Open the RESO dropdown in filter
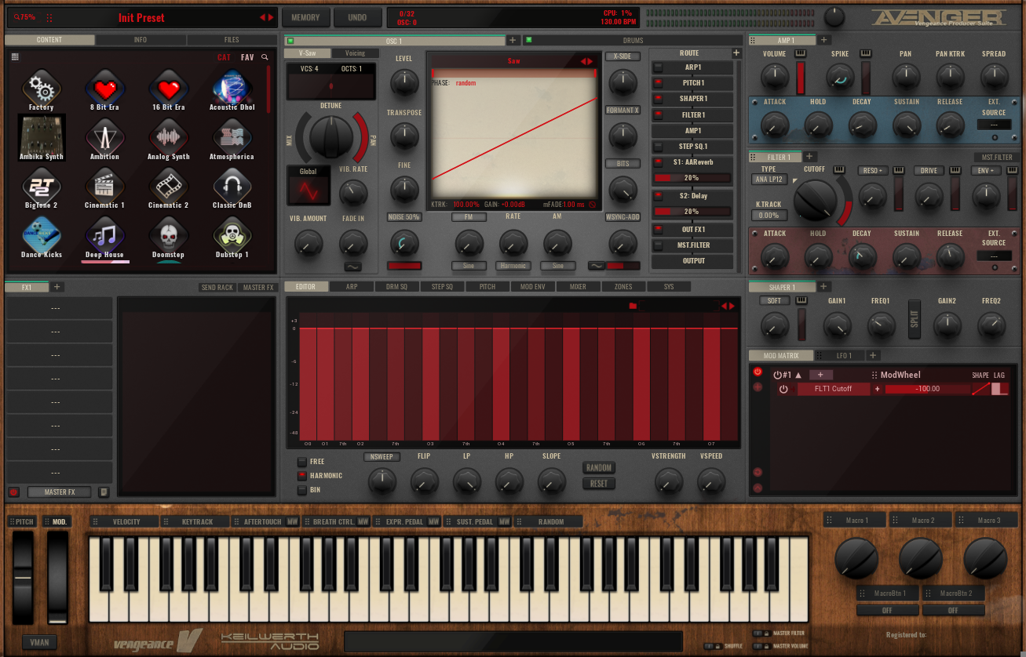1026x657 pixels. pyautogui.click(x=872, y=170)
